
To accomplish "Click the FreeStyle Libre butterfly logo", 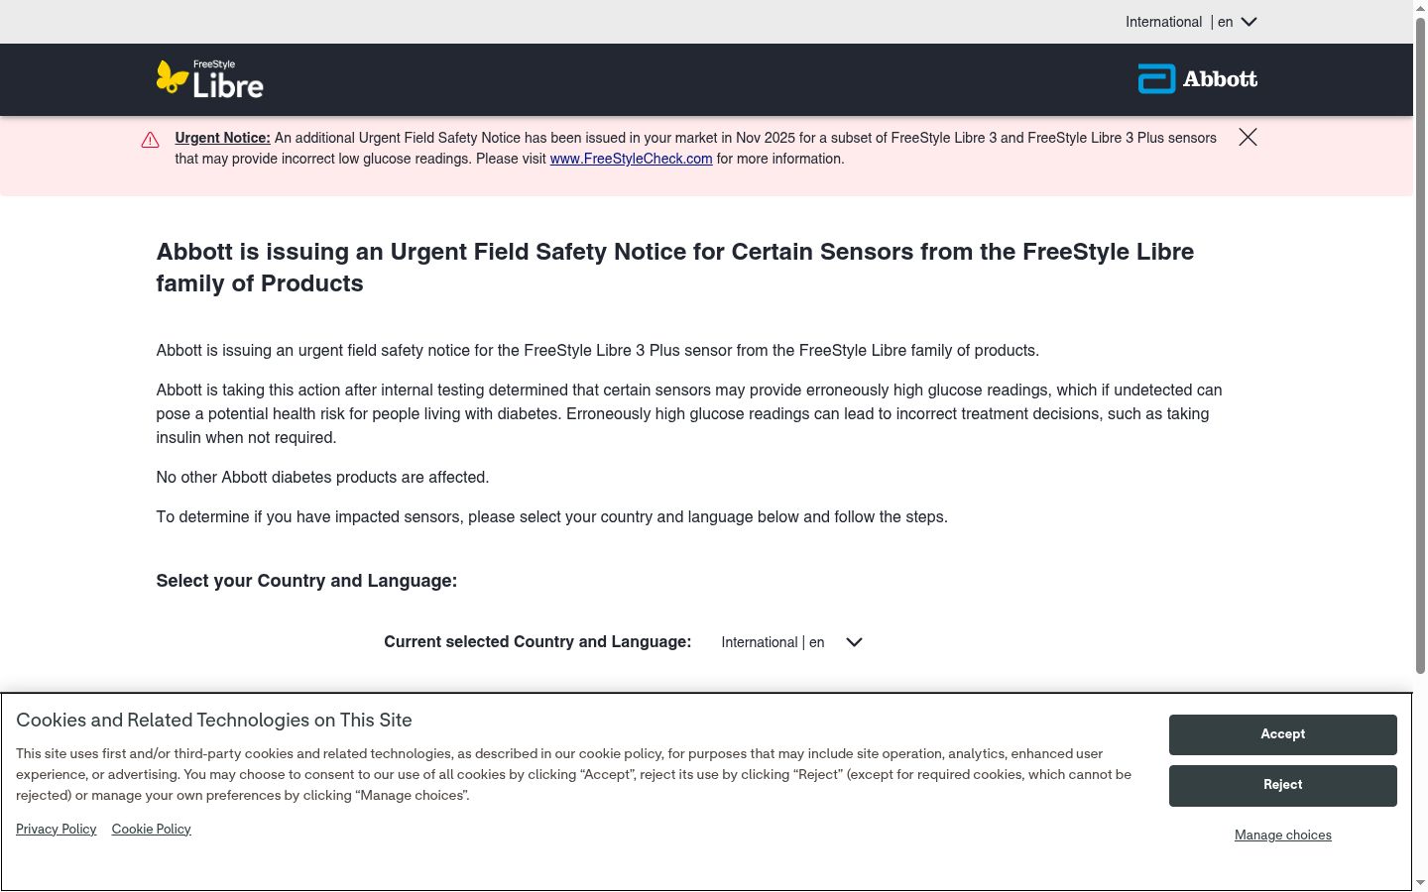I will (x=210, y=79).
